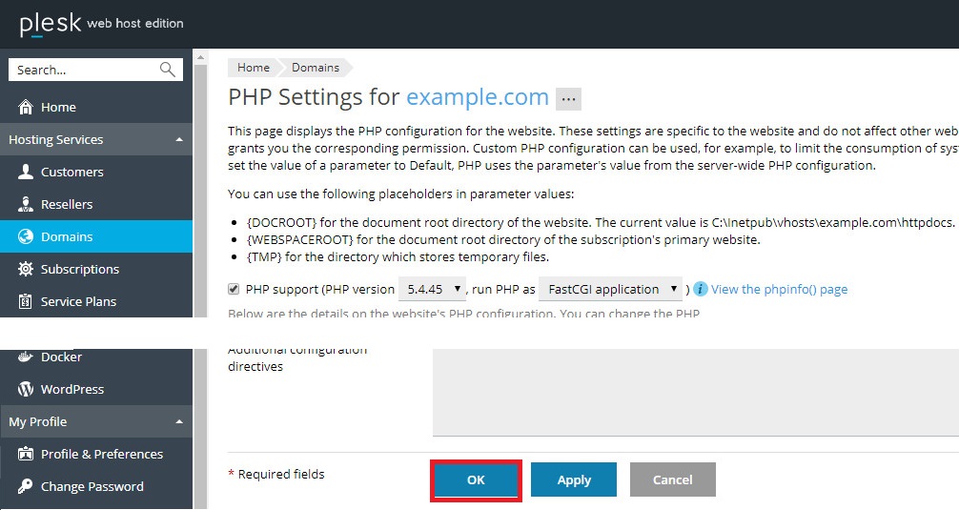
Task: Click the blue info icon near phpinfo
Action: [x=701, y=289]
